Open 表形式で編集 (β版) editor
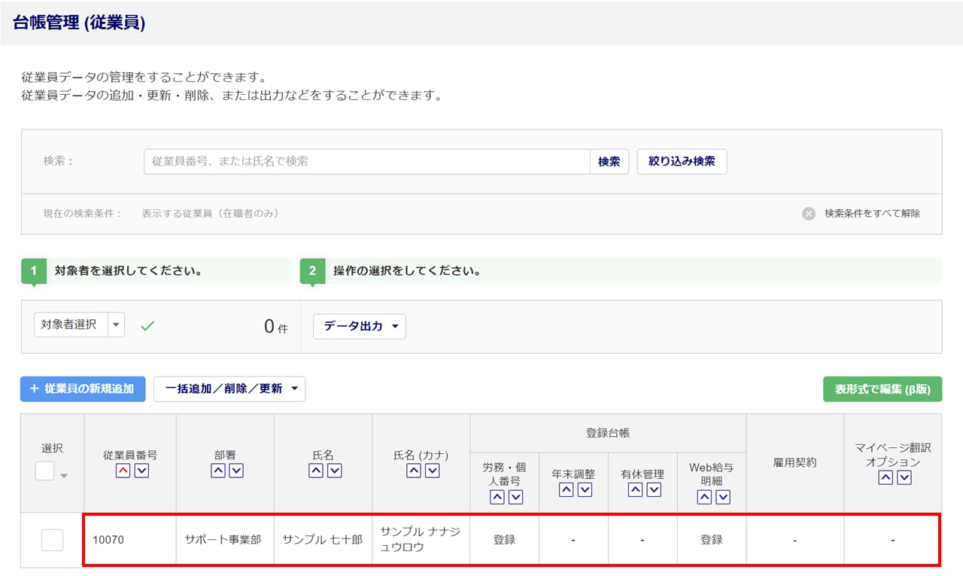This screenshot has height=576, width=963. click(x=882, y=389)
